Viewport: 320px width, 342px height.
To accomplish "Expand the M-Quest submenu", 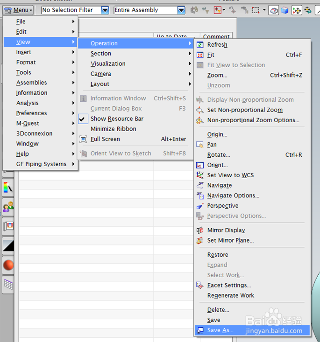I will click(41, 124).
